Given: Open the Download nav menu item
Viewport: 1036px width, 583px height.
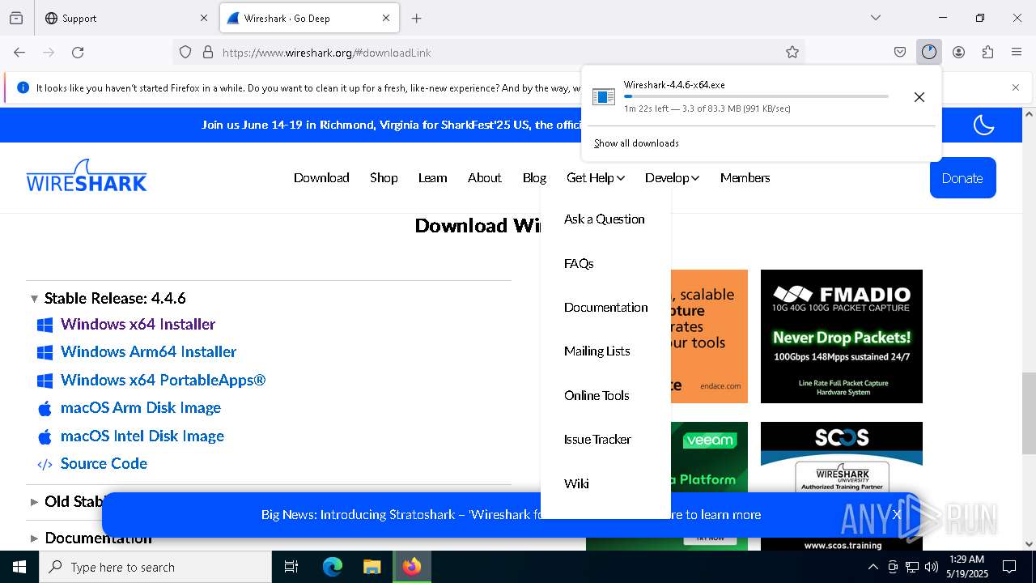Looking at the screenshot, I should pos(321,177).
